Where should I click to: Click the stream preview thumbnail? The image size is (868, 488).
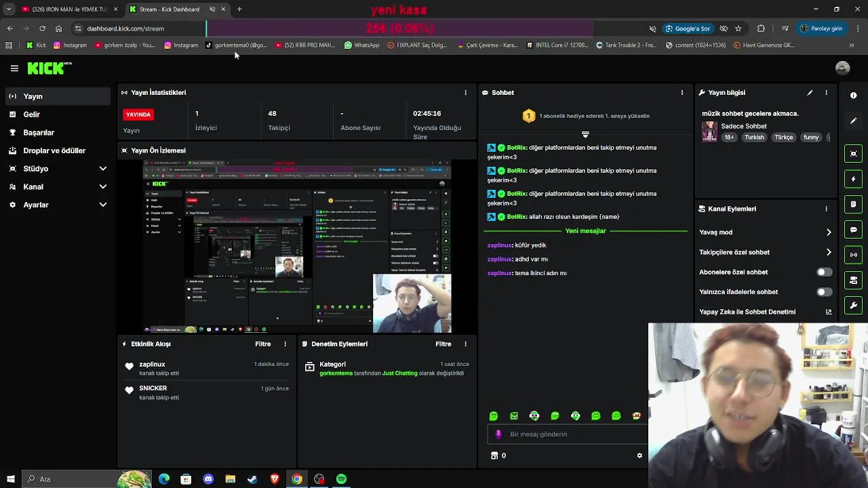[x=297, y=247]
